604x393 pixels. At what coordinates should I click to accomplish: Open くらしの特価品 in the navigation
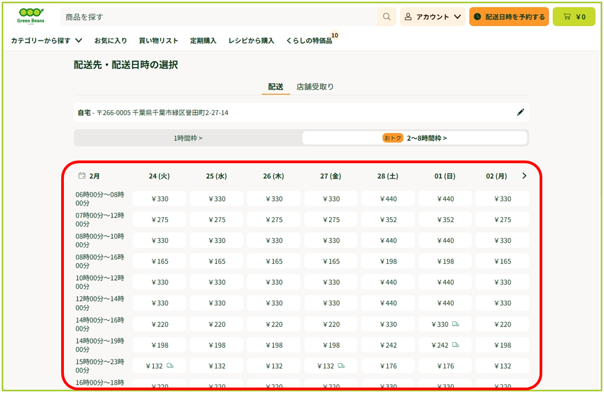(x=309, y=40)
